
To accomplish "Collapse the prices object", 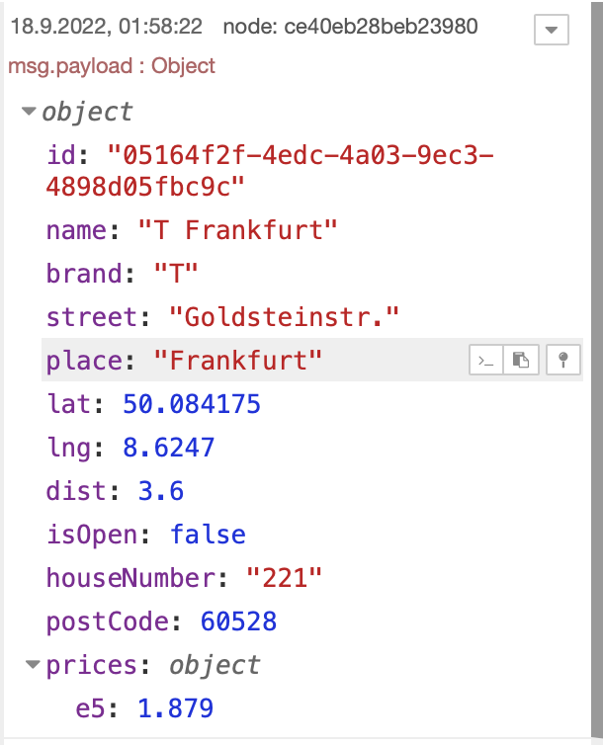I will [34, 665].
